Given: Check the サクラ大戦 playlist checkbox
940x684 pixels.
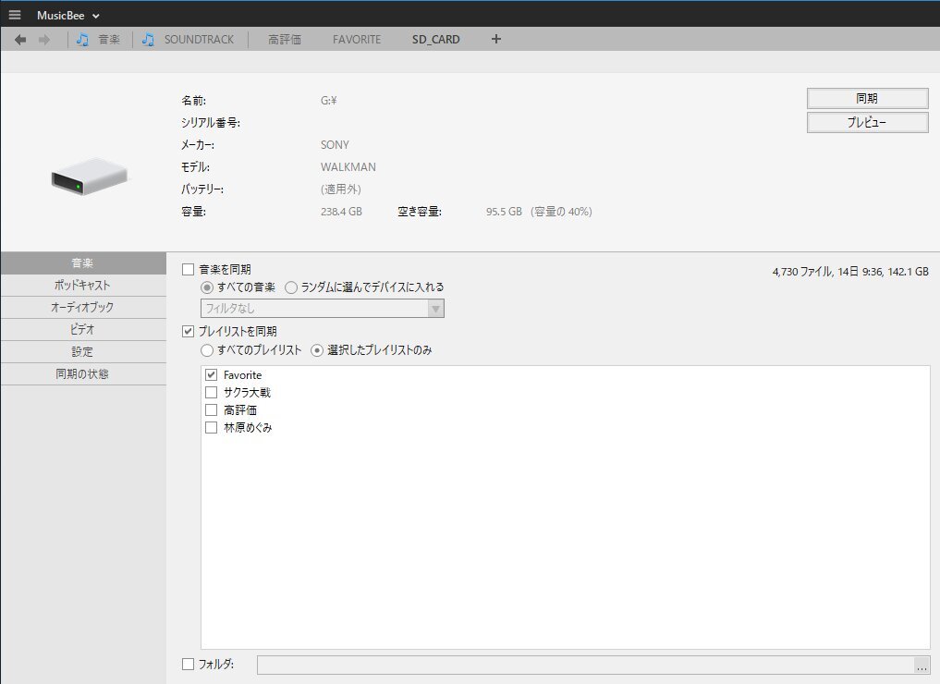Looking at the screenshot, I should [x=211, y=393].
